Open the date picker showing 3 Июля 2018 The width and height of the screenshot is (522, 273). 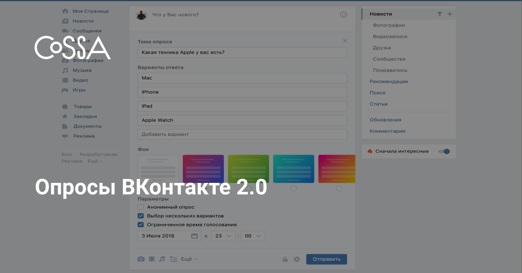(169, 236)
